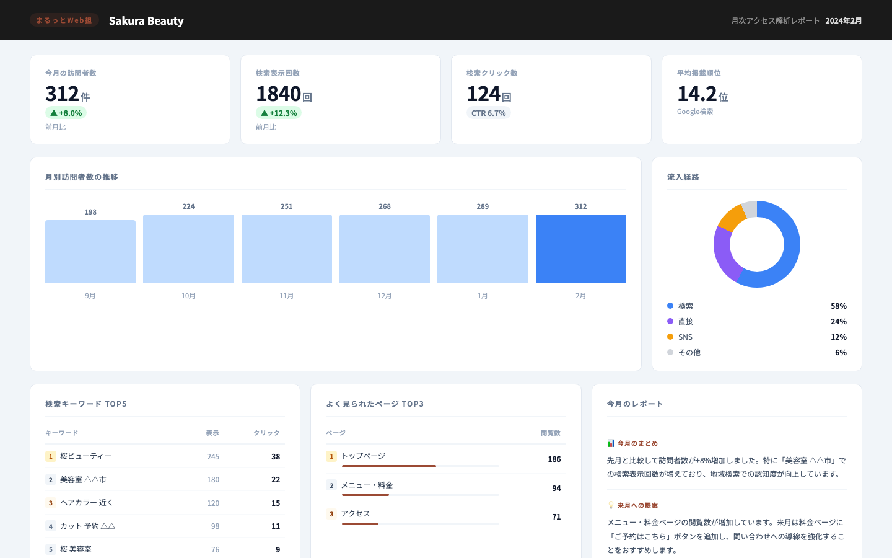Select the 今月のレポート section header
The image size is (892, 558).
635,404
